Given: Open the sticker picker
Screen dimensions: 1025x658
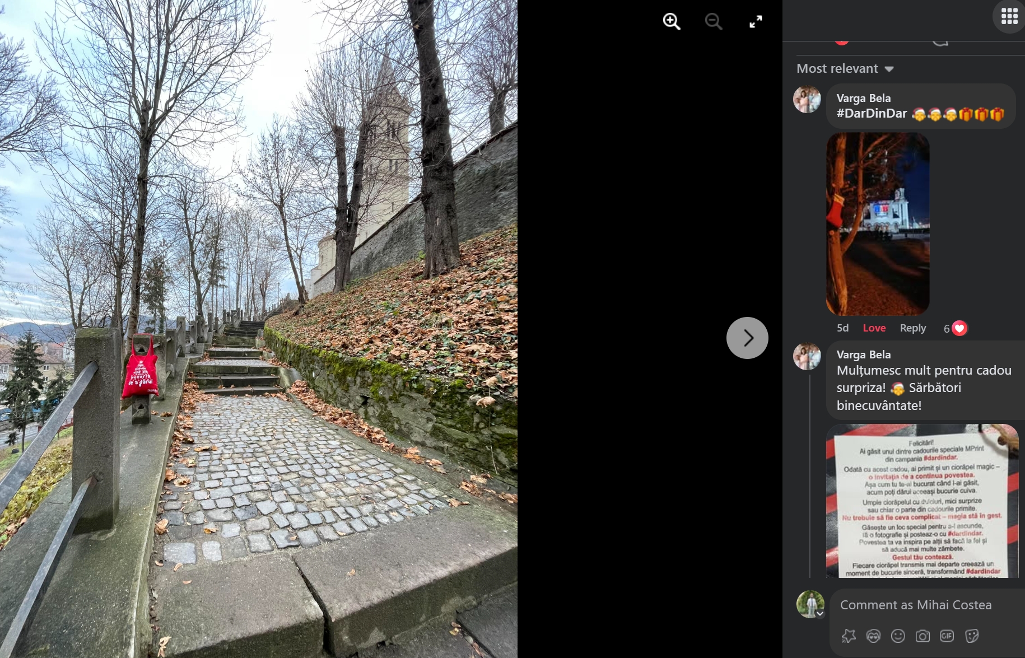Looking at the screenshot, I should click(x=972, y=636).
